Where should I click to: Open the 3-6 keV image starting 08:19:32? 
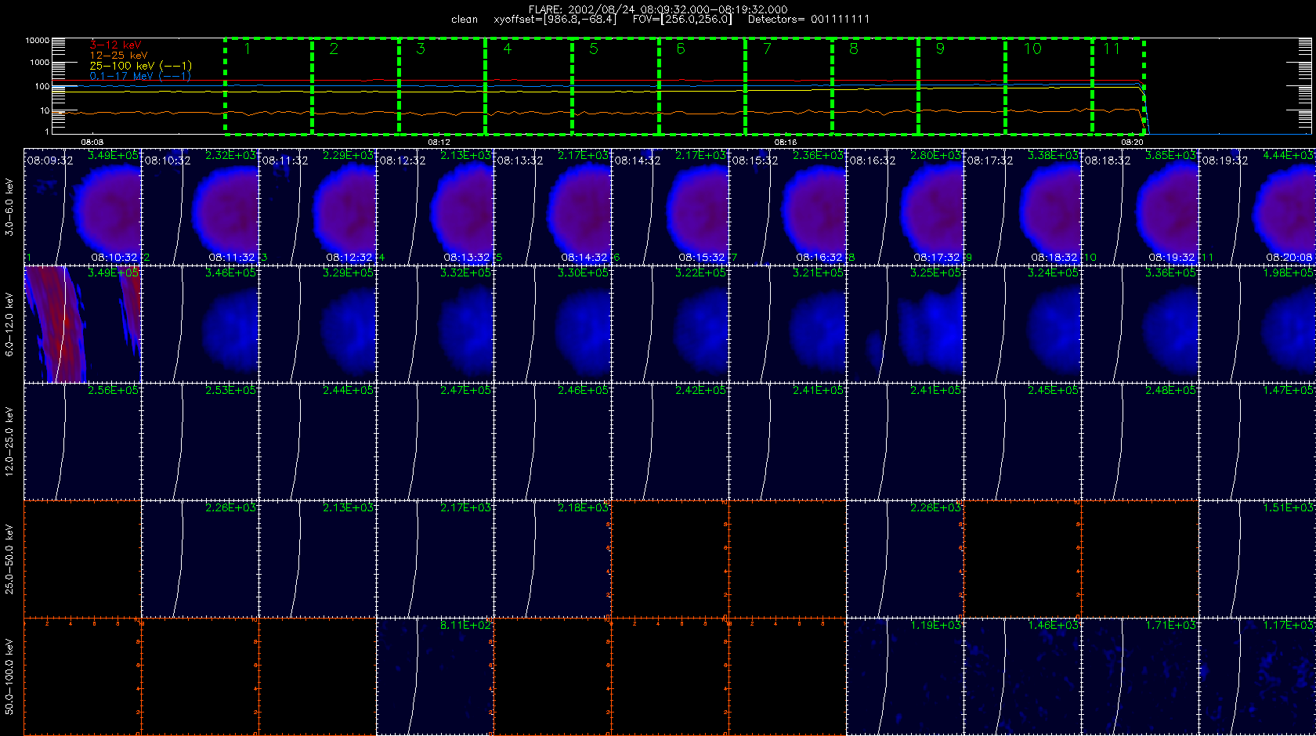point(1257,207)
